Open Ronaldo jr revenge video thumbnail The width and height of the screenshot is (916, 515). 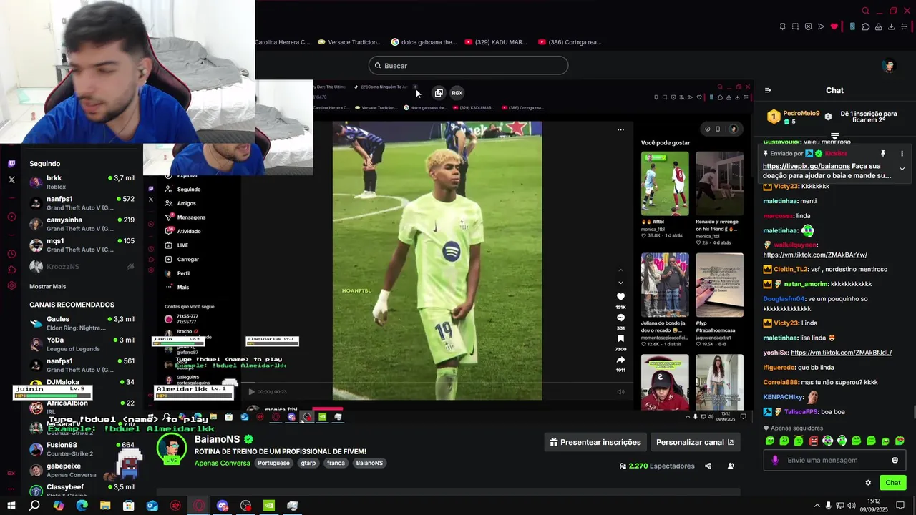[719, 184]
